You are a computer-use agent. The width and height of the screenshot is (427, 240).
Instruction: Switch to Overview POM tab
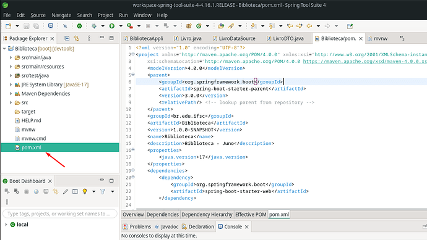133,215
